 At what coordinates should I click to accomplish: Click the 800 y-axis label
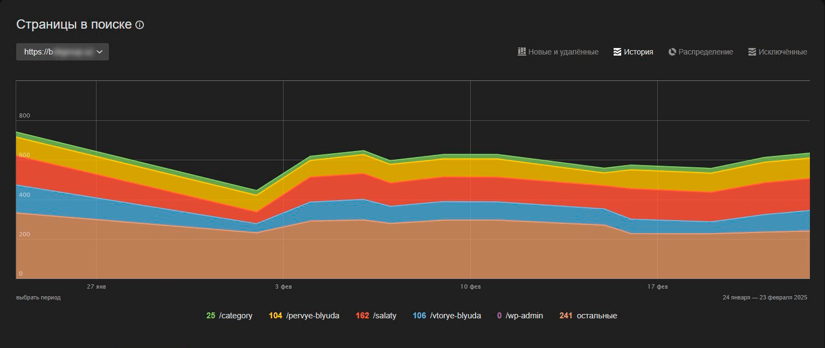[x=24, y=115]
